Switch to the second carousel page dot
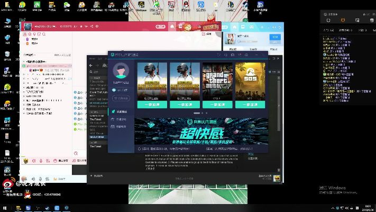Screen dimensions: 376x212 point(203,113)
